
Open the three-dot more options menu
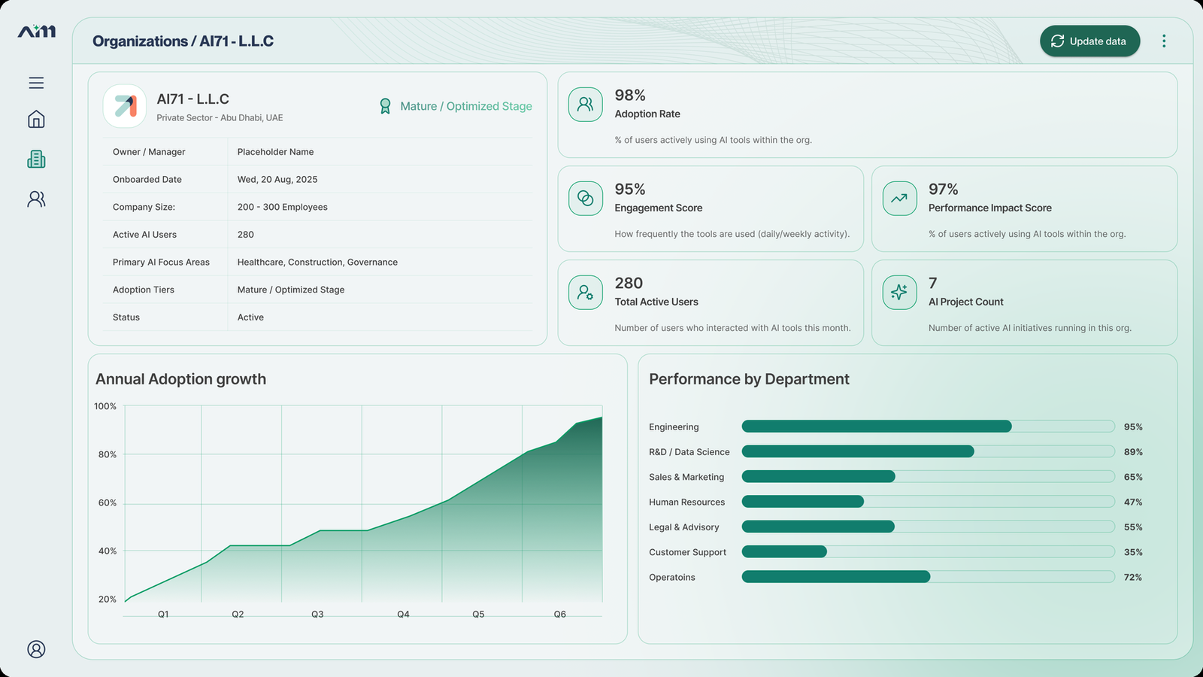[1164, 41]
